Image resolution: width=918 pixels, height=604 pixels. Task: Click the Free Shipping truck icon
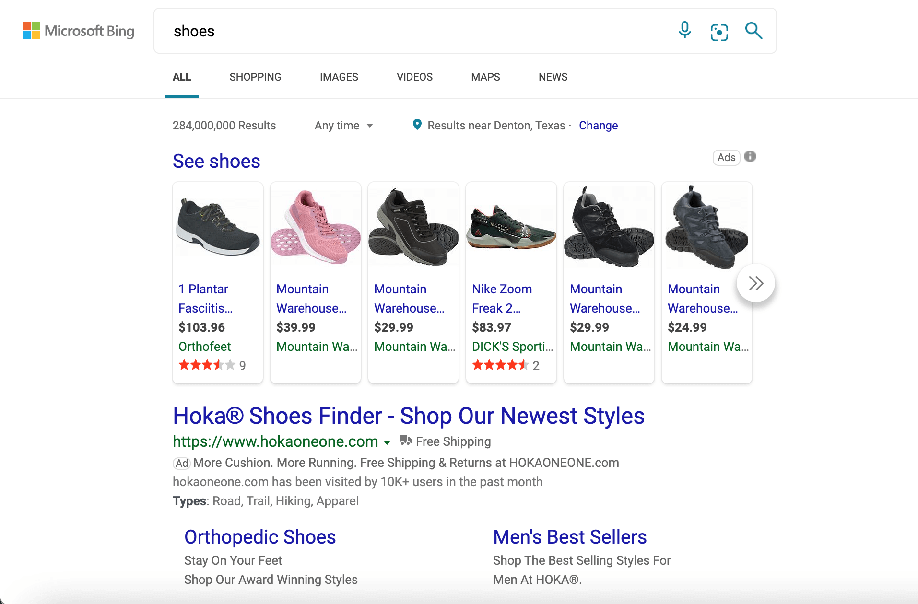[x=405, y=441]
